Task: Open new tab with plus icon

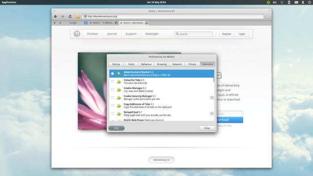Action: (55, 23)
